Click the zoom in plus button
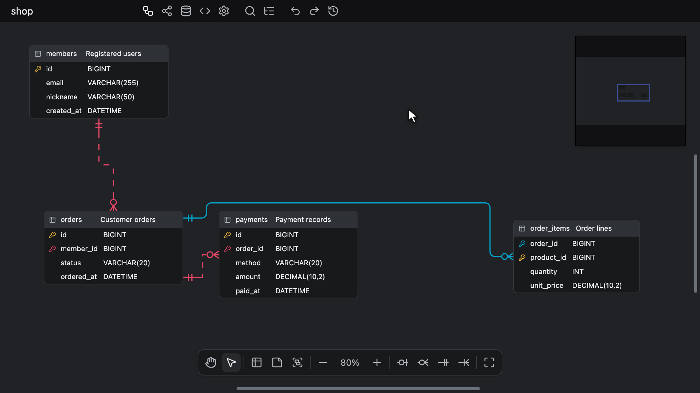Image resolution: width=700 pixels, height=393 pixels. point(377,362)
